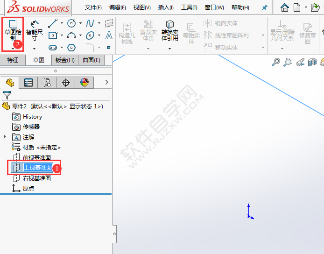Click the Zoom to Fit view icon
324x254 pixels.
pyautogui.click(x=275, y=62)
